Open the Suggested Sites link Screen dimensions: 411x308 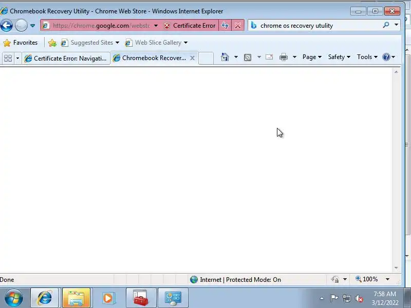87,43
